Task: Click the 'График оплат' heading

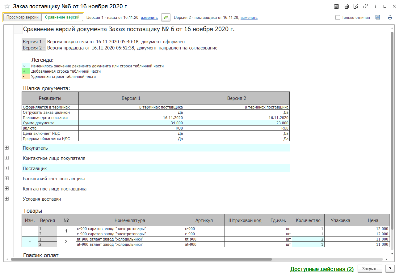Action: click(41, 255)
